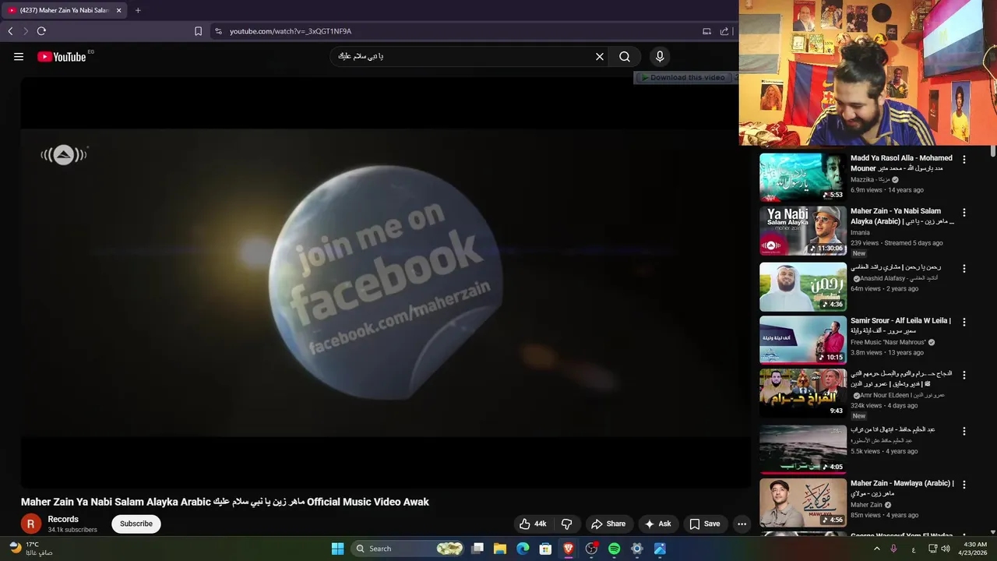
Task: Click the Windows taskbar Search box
Action: point(407,549)
